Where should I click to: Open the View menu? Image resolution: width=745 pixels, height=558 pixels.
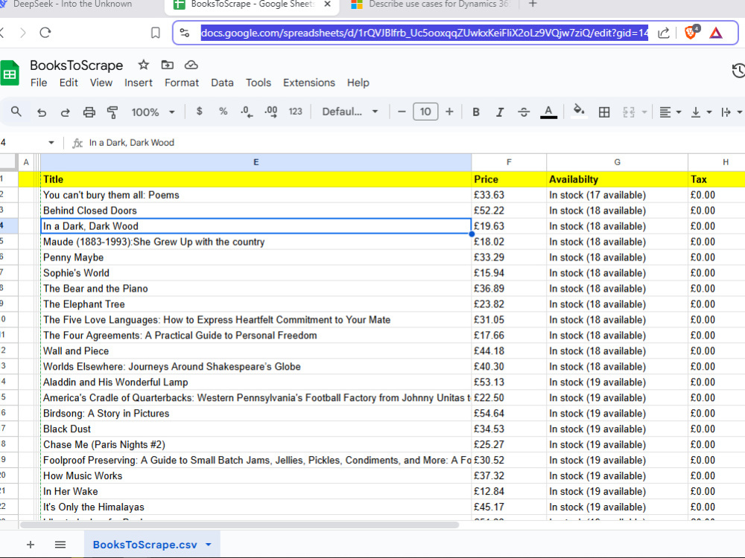[101, 83]
